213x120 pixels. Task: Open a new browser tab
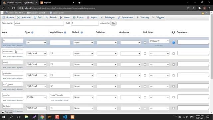click(x=79, y=3)
